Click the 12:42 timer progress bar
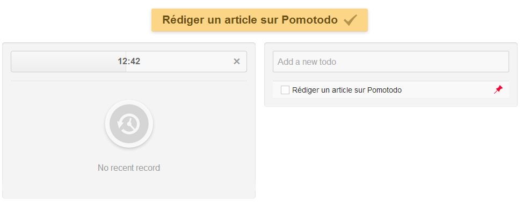 (129, 62)
